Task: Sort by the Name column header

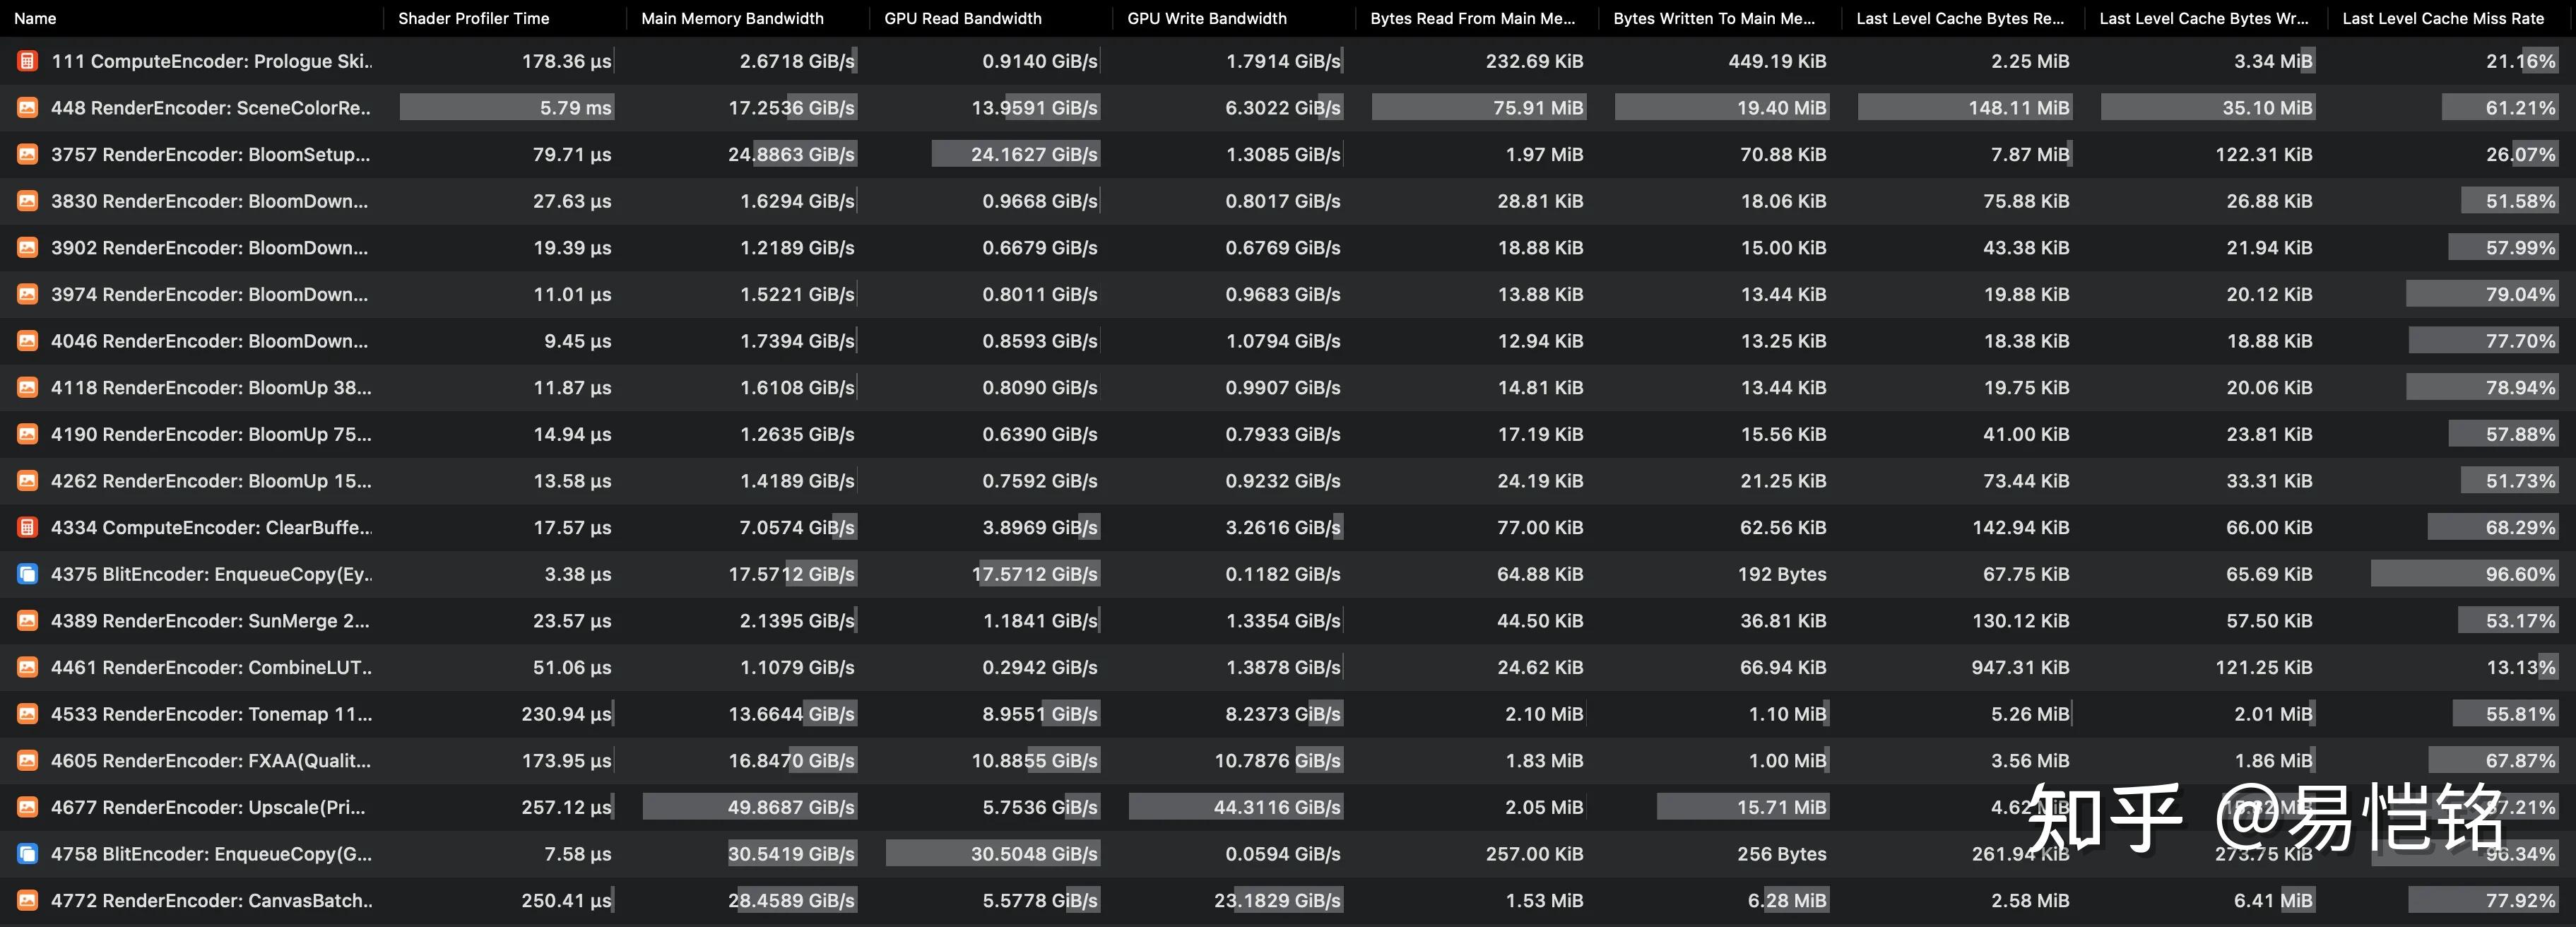Action: [35, 18]
